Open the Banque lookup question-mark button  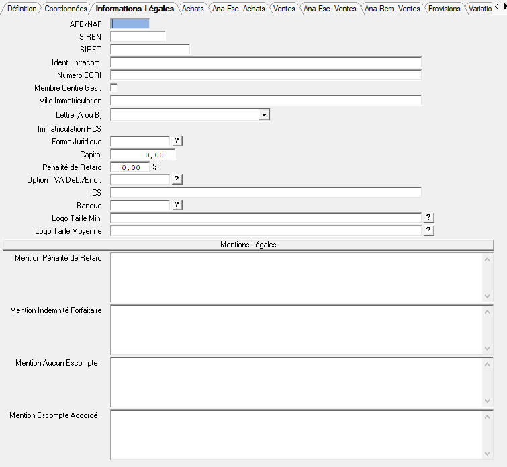pos(177,205)
